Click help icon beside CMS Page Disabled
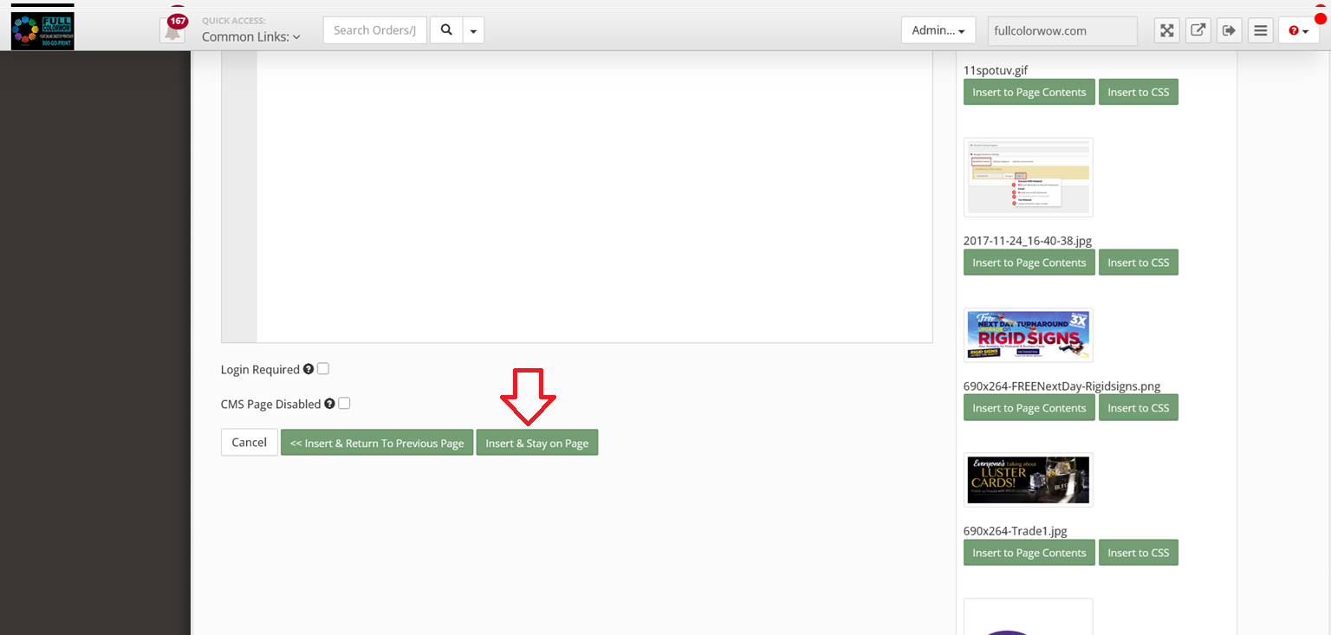1331x635 pixels. coord(329,404)
